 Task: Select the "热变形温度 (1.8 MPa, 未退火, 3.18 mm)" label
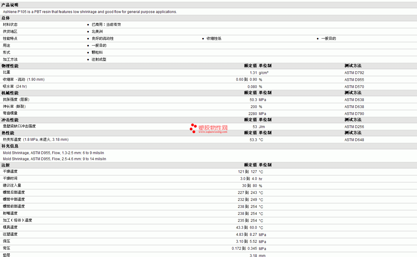(36, 140)
